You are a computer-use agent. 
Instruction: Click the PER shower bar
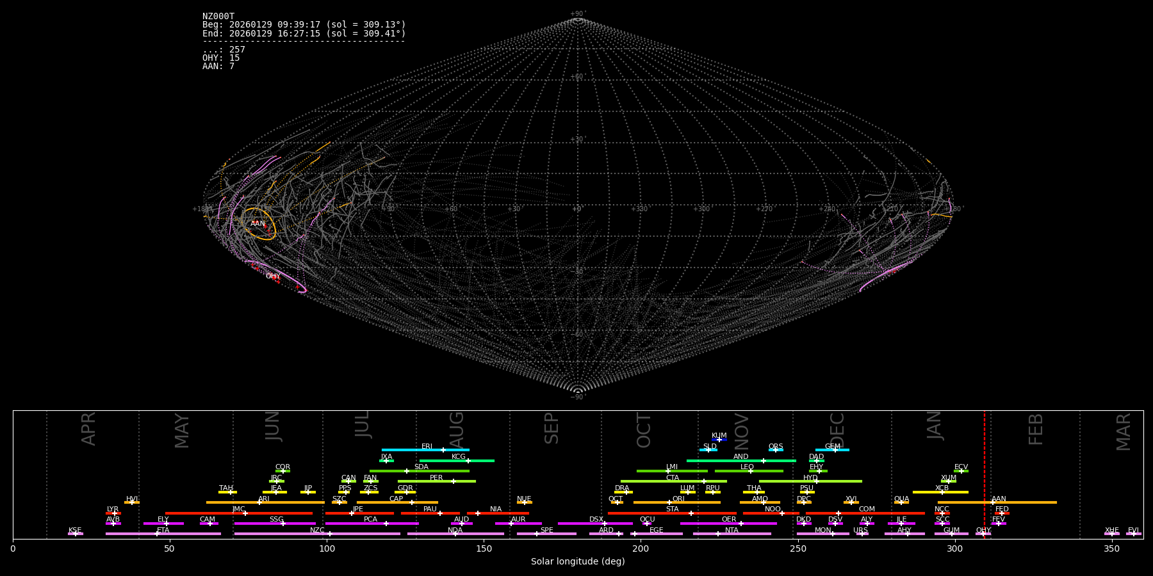(437, 481)
